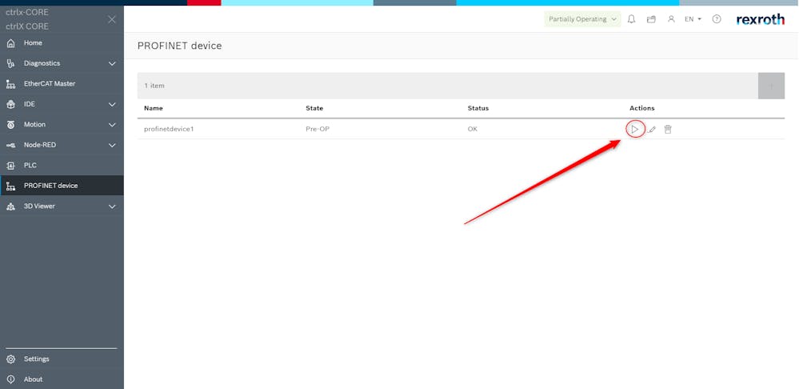Click the PROFINET device page title
Viewport: 799px width, 389px height.
coord(179,46)
